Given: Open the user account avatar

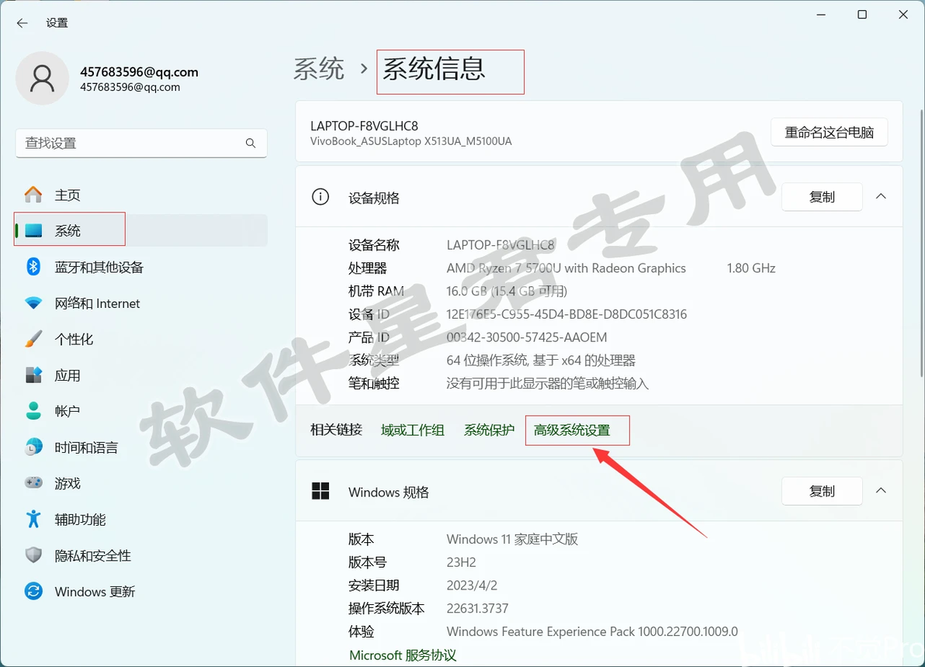Looking at the screenshot, I should [x=42, y=78].
